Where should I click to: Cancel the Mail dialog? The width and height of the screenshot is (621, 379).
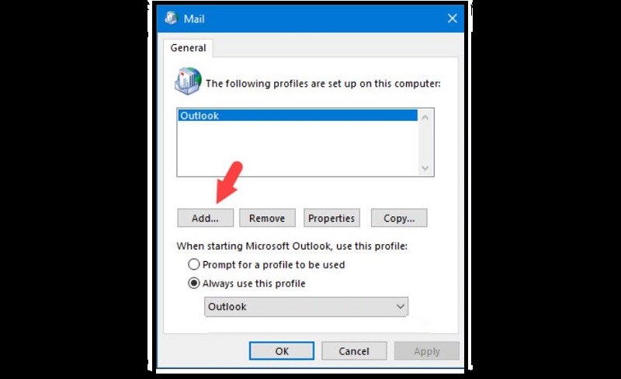point(354,351)
